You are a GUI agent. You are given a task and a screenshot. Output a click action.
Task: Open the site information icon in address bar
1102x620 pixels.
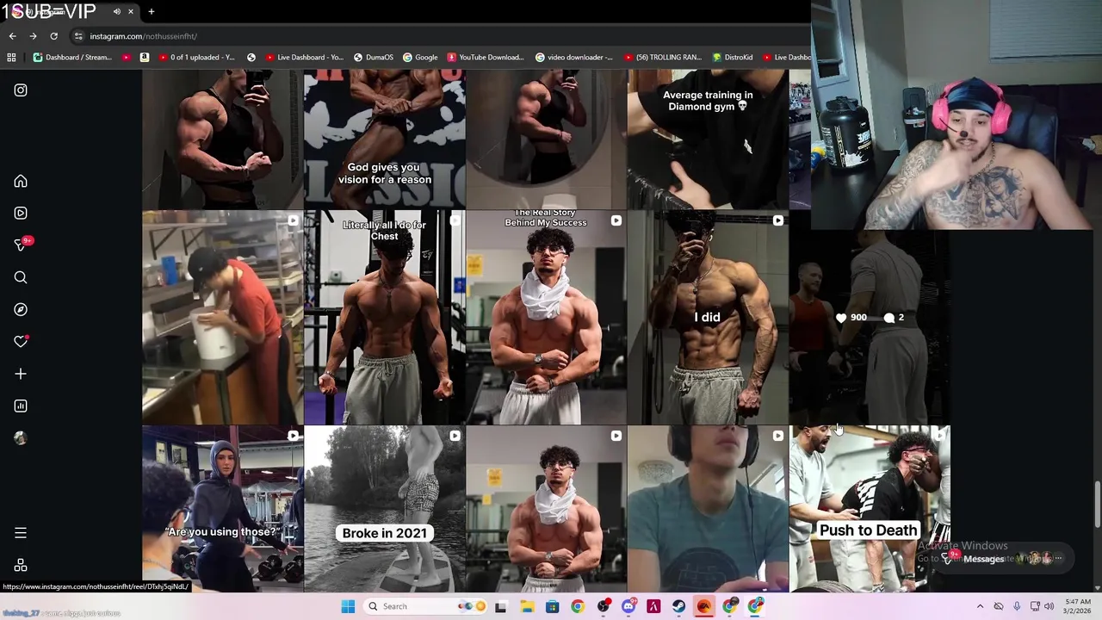(78, 36)
